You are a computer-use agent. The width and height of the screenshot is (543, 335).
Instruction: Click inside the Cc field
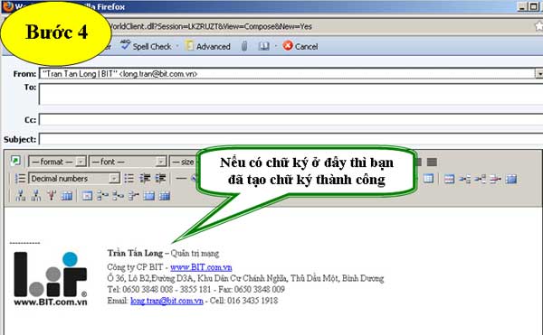pyautogui.click(x=291, y=119)
